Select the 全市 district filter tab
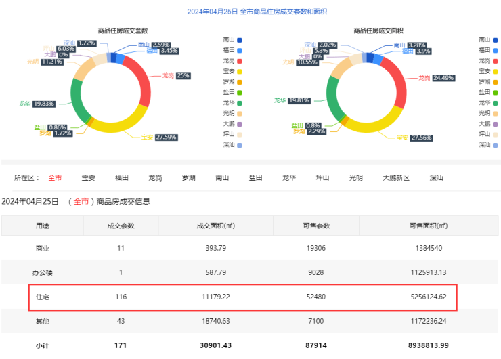The image size is (501, 359). (55, 178)
